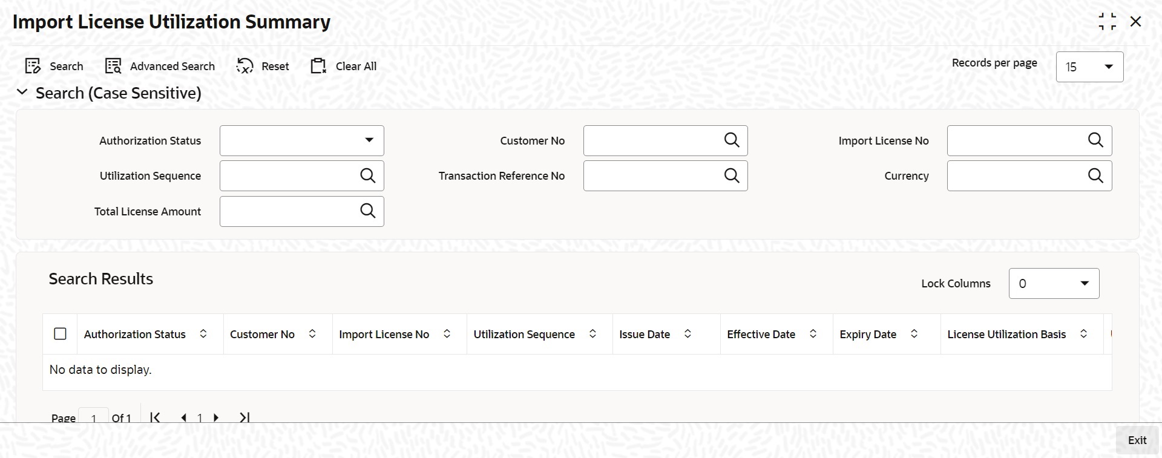Collapse the Search (Case Sensitive) section
This screenshot has height=458, width=1162.
[22, 93]
